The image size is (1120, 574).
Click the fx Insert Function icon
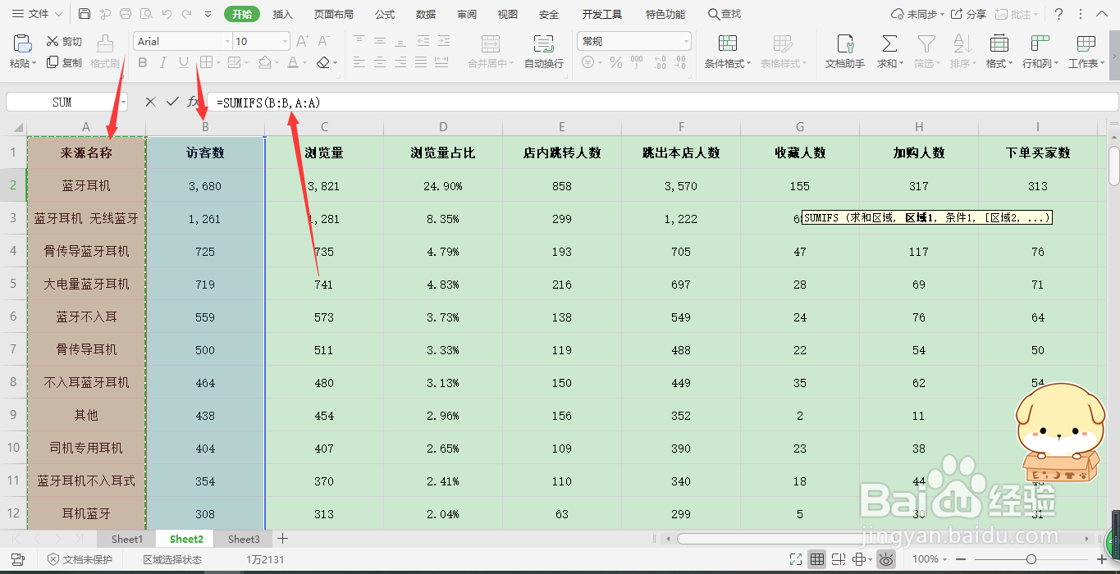coord(194,102)
